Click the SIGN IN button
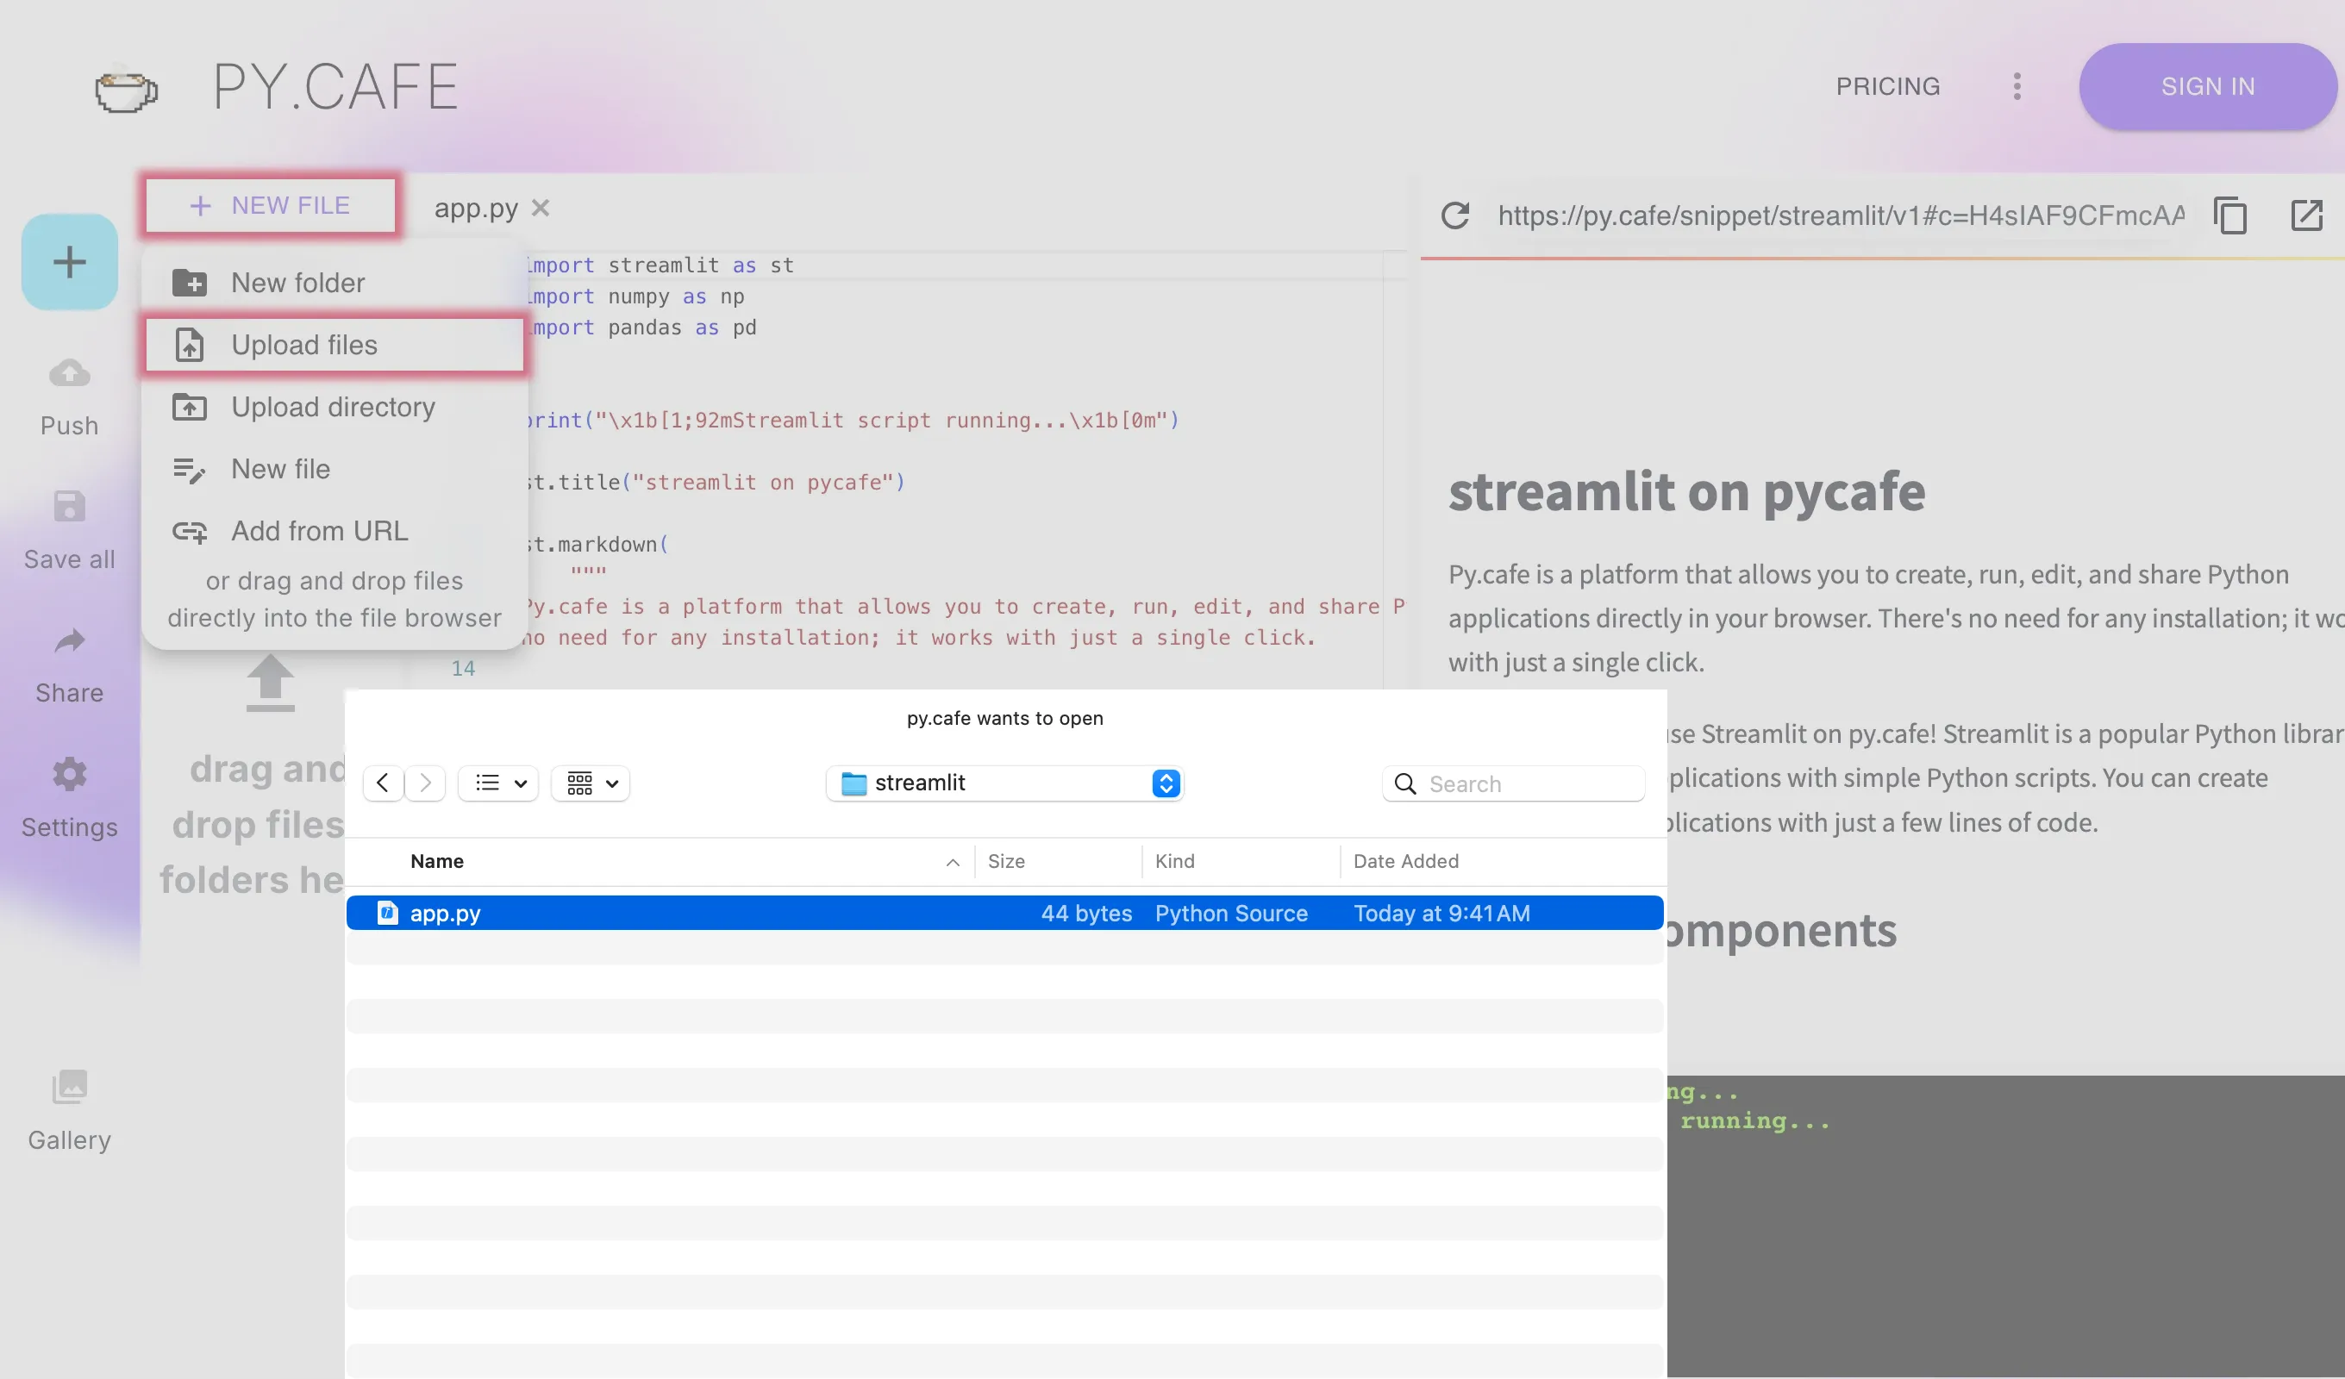Viewport: 2345px width, 1379px height. 2208,85
